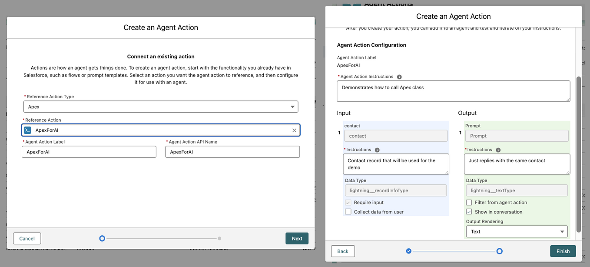
Task: Click the current step circle in right dialog
Action: click(x=499, y=251)
